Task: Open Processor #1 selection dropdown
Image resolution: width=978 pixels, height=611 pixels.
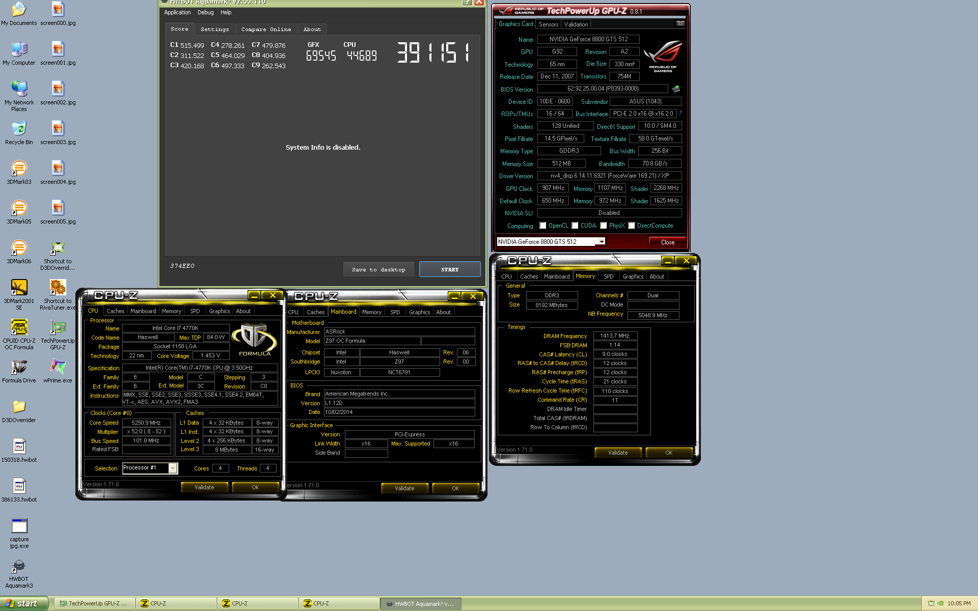Action: pyautogui.click(x=173, y=468)
